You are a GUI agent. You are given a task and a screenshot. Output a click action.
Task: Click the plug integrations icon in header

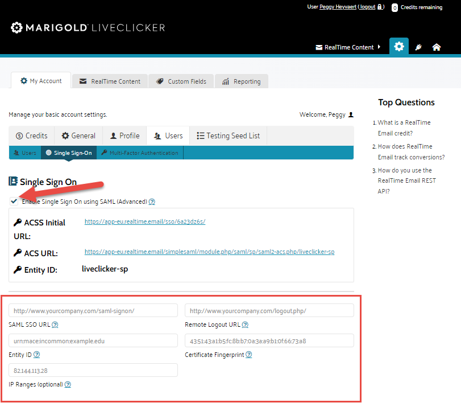coord(418,47)
